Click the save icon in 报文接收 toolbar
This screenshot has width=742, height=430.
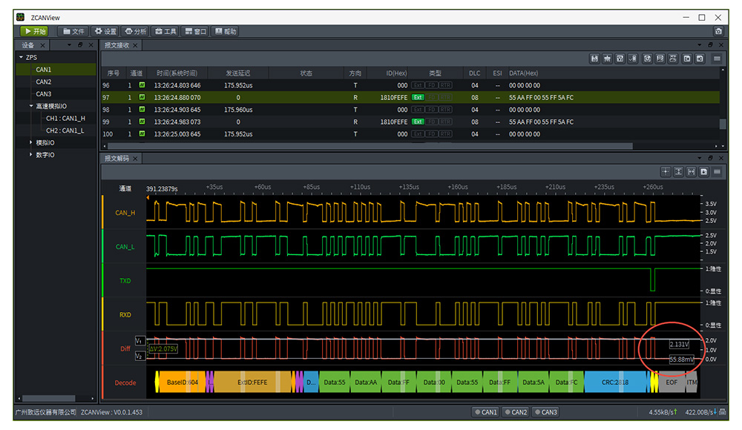pos(594,59)
